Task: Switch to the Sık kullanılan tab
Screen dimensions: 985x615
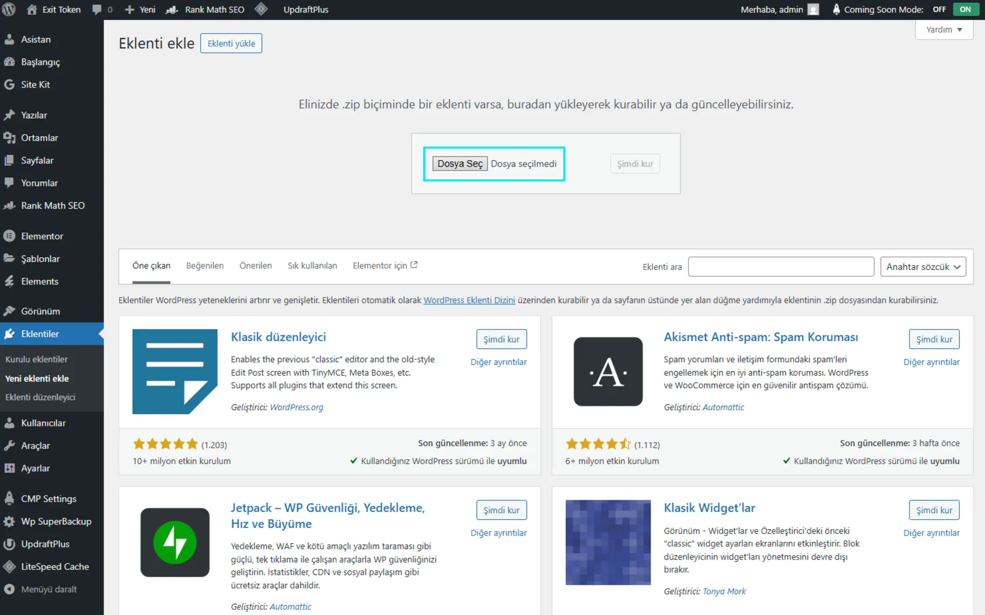Action: coord(312,265)
